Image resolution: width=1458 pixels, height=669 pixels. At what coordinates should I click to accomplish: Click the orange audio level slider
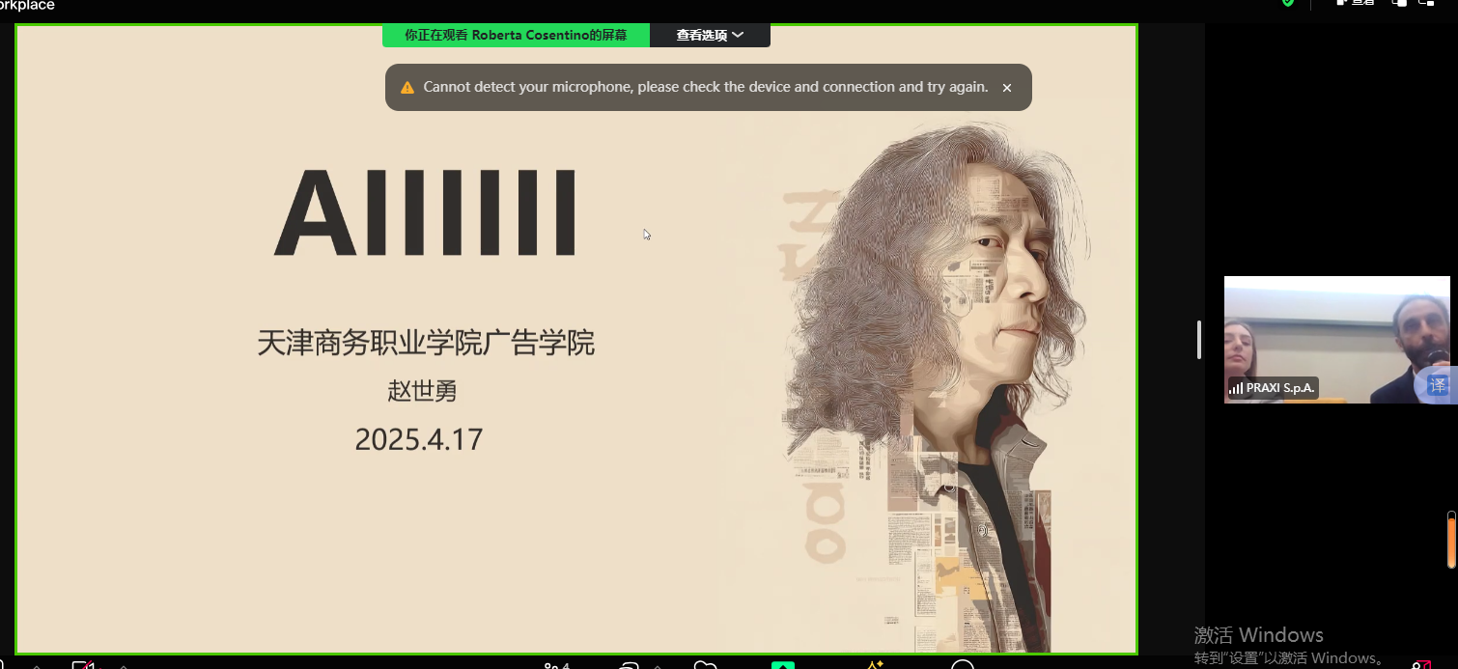click(1451, 541)
